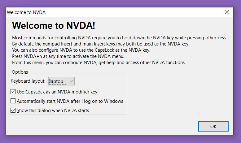The height and width of the screenshot is (143, 241).
Task: Click the 'From this menu, you can configure' line
Action: coord(99,63)
